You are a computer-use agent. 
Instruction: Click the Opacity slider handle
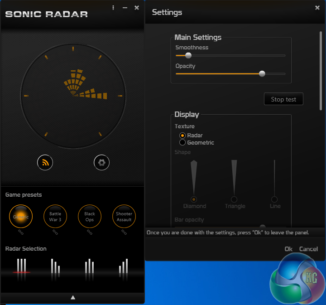[262, 74]
